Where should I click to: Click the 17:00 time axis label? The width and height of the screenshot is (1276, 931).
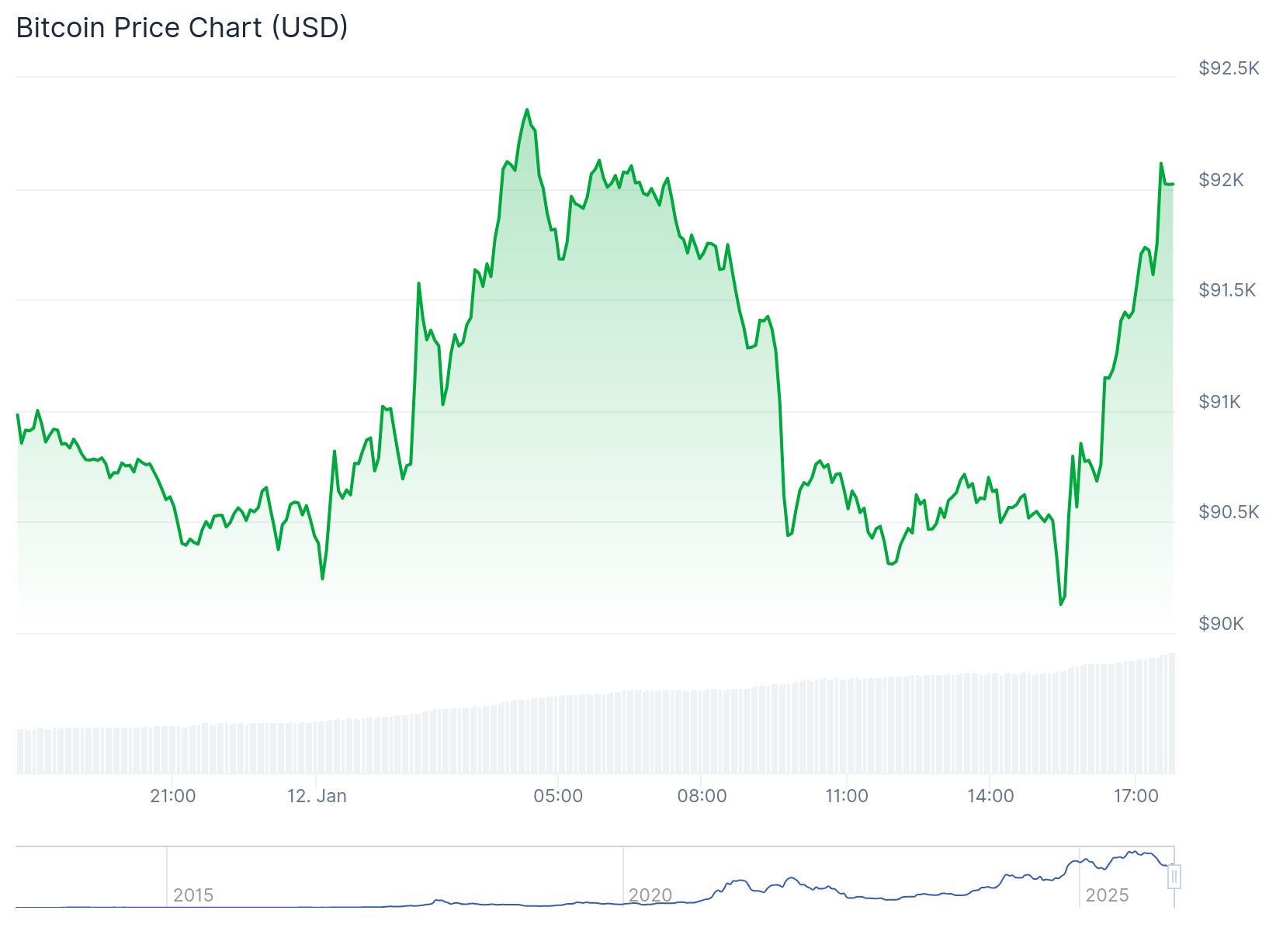pyautogui.click(x=1136, y=796)
